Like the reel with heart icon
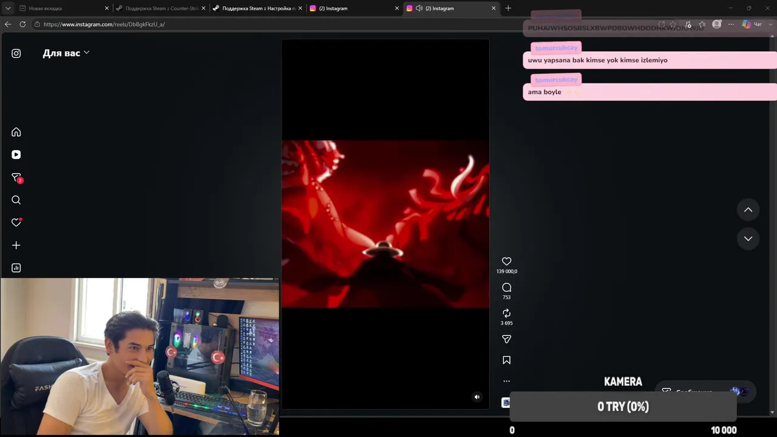This screenshot has height=437, width=777. 507,262
